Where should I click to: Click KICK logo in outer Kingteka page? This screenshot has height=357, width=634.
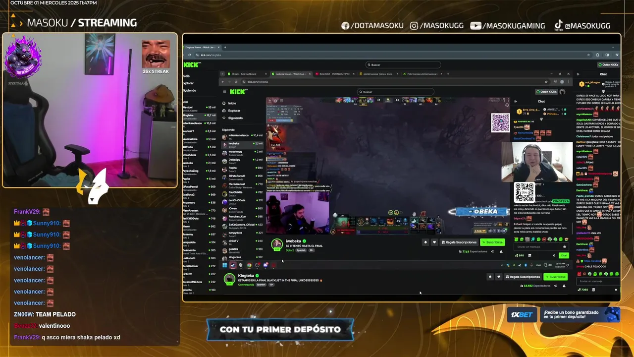pyautogui.click(x=192, y=65)
